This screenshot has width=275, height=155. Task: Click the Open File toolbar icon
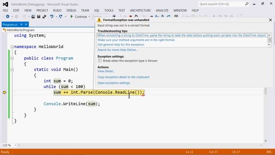[x=33, y=16]
